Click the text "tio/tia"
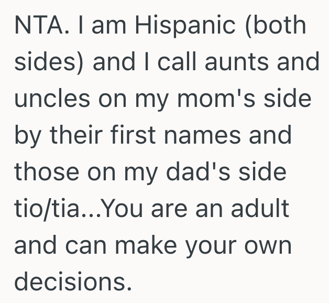This screenshot has width=329, height=303. 47,208
